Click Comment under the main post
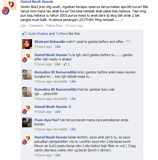The image size is (158, 160). coord(36,26)
